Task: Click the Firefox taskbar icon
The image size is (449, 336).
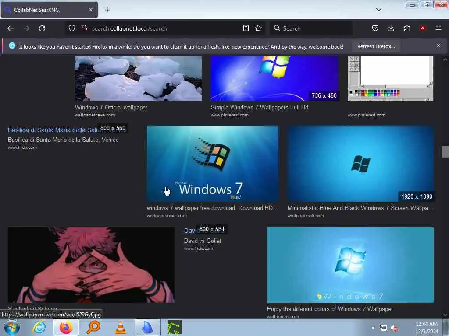Action: pyautogui.click(x=66, y=327)
